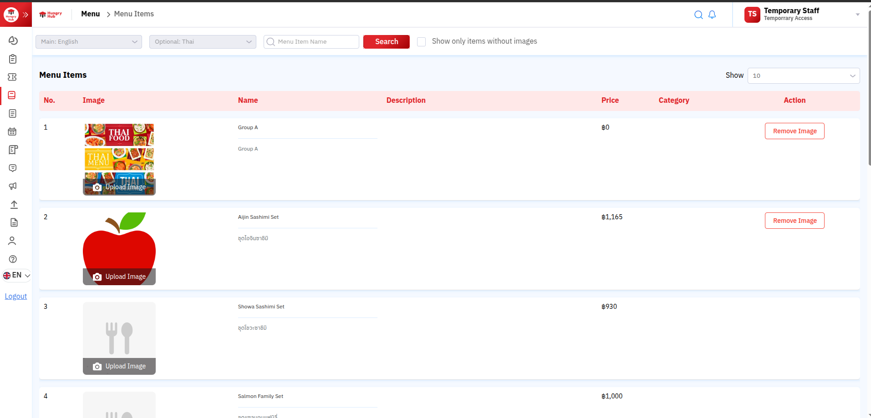Image resolution: width=871 pixels, height=418 pixels.
Task: Open the Main: English language dropdown
Action: point(89,42)
